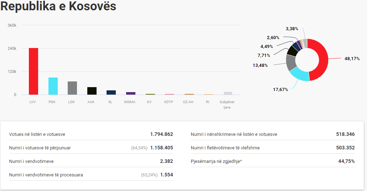The width and height of the screenshot is (367, 191).
Task: Select the gray LDK bar
Action: pos(72,88)
